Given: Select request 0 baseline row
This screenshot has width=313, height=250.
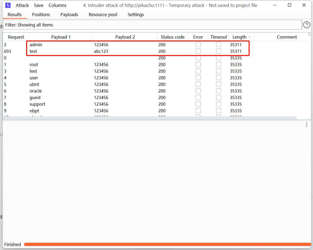Looking at the screenshot, I should coord(155,58).
